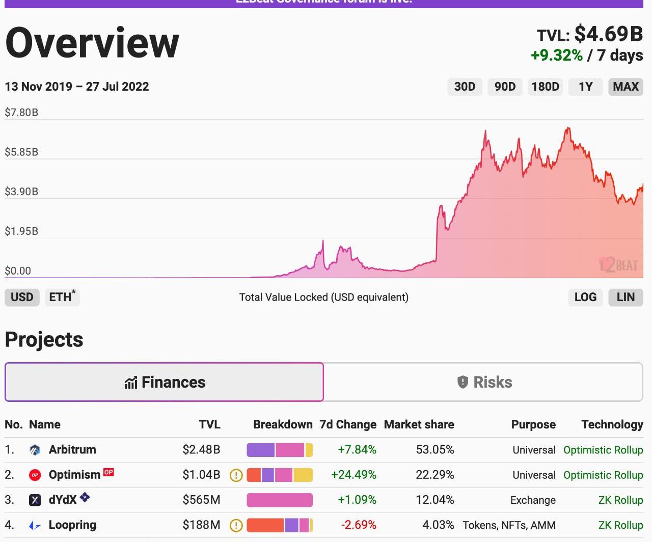
Task: Select the 30D time range
Action: pyautogui.click(x=465, y=87)
